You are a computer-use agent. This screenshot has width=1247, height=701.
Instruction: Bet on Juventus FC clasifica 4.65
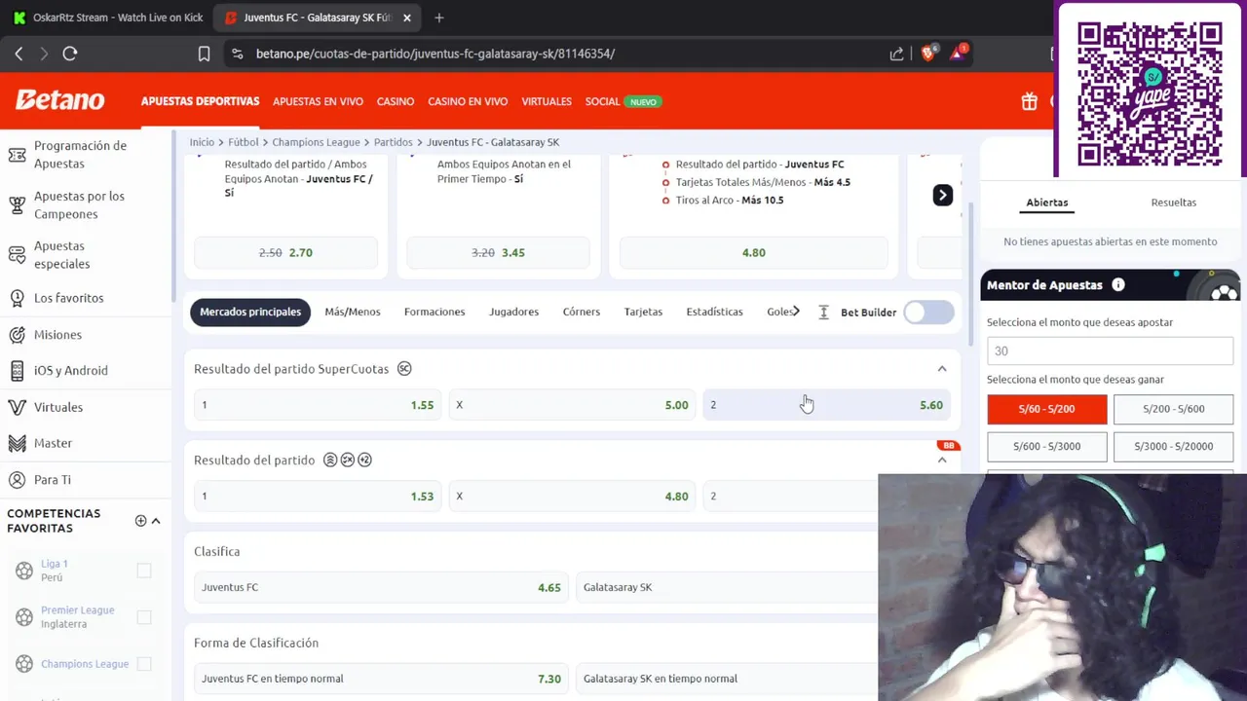[x=381, y=587]
